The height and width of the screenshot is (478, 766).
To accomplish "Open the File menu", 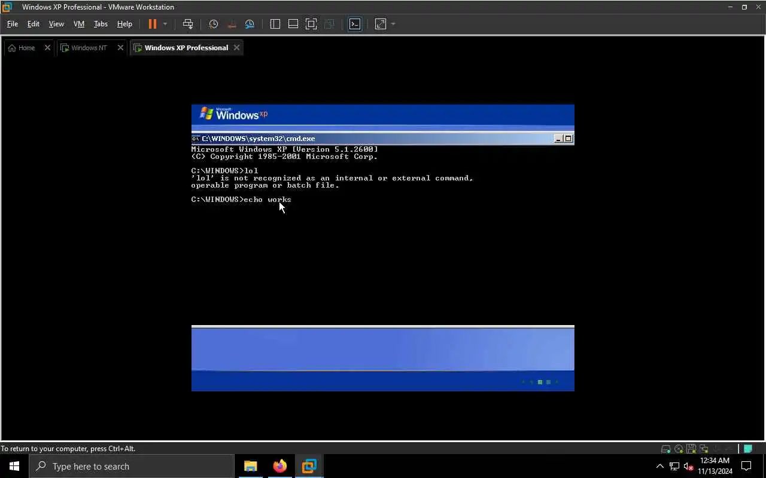I will point(13,24).
